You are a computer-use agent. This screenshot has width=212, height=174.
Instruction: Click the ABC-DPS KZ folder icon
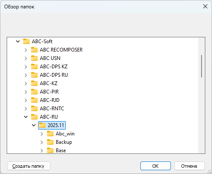pyautogui.click(x=34, y=67)
